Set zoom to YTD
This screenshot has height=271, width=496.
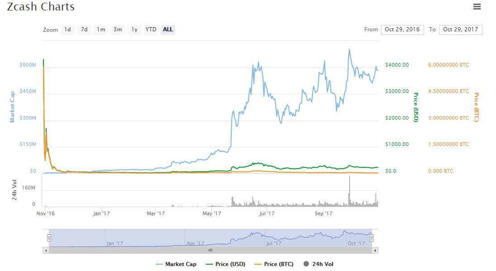click(151, 29)
